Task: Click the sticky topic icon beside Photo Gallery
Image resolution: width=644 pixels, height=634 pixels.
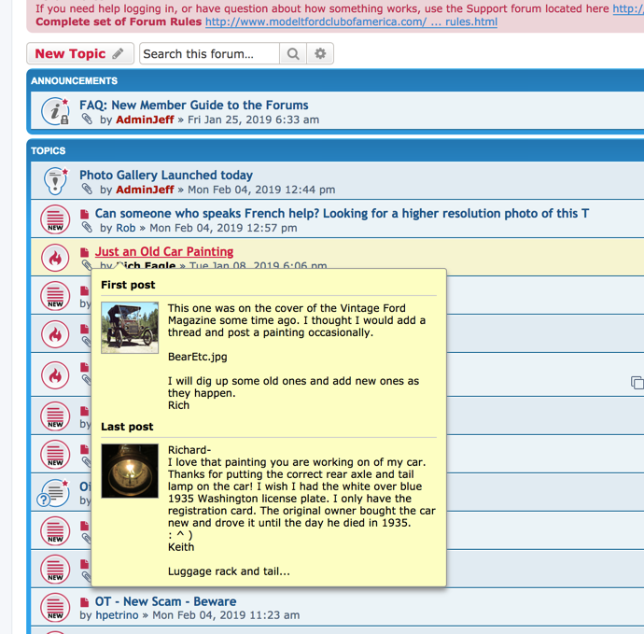Action: pos(55,181)
